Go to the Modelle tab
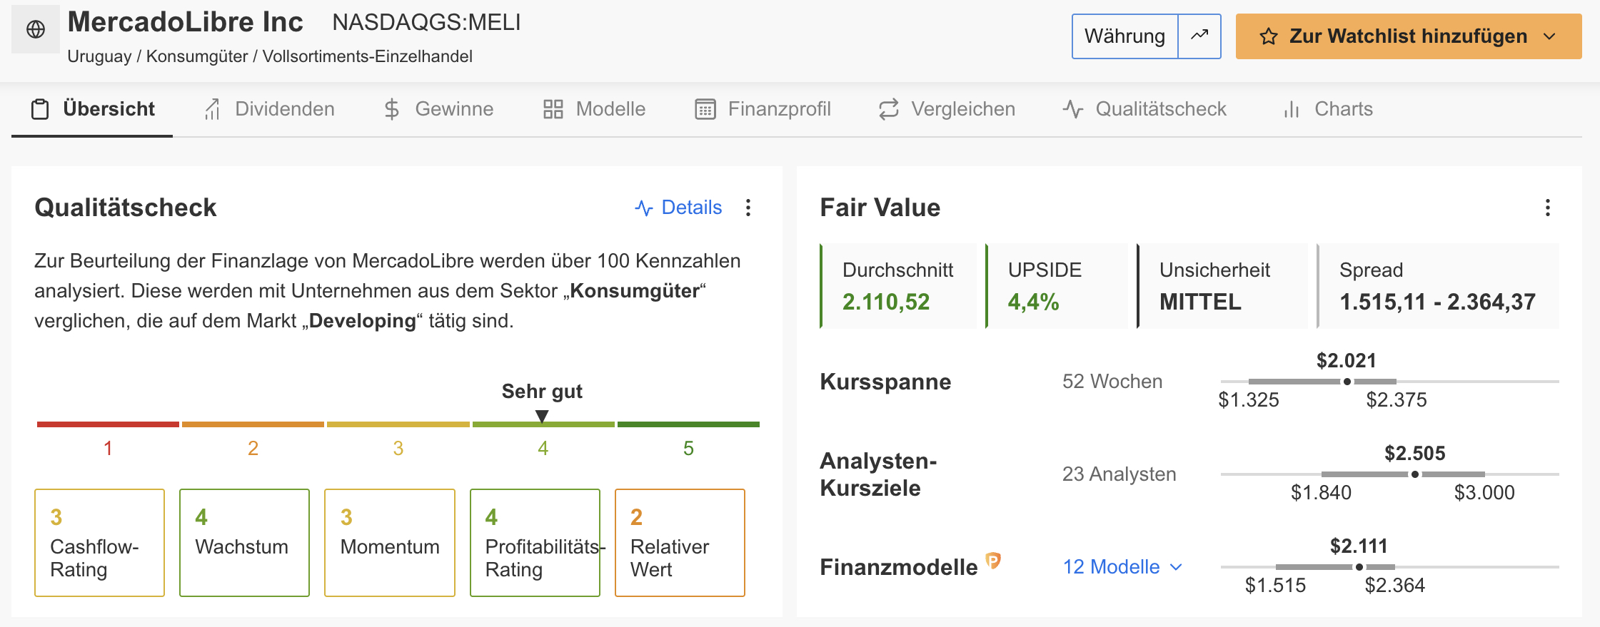This screenshot has height=627, width=1600. [x=594, y=109]
